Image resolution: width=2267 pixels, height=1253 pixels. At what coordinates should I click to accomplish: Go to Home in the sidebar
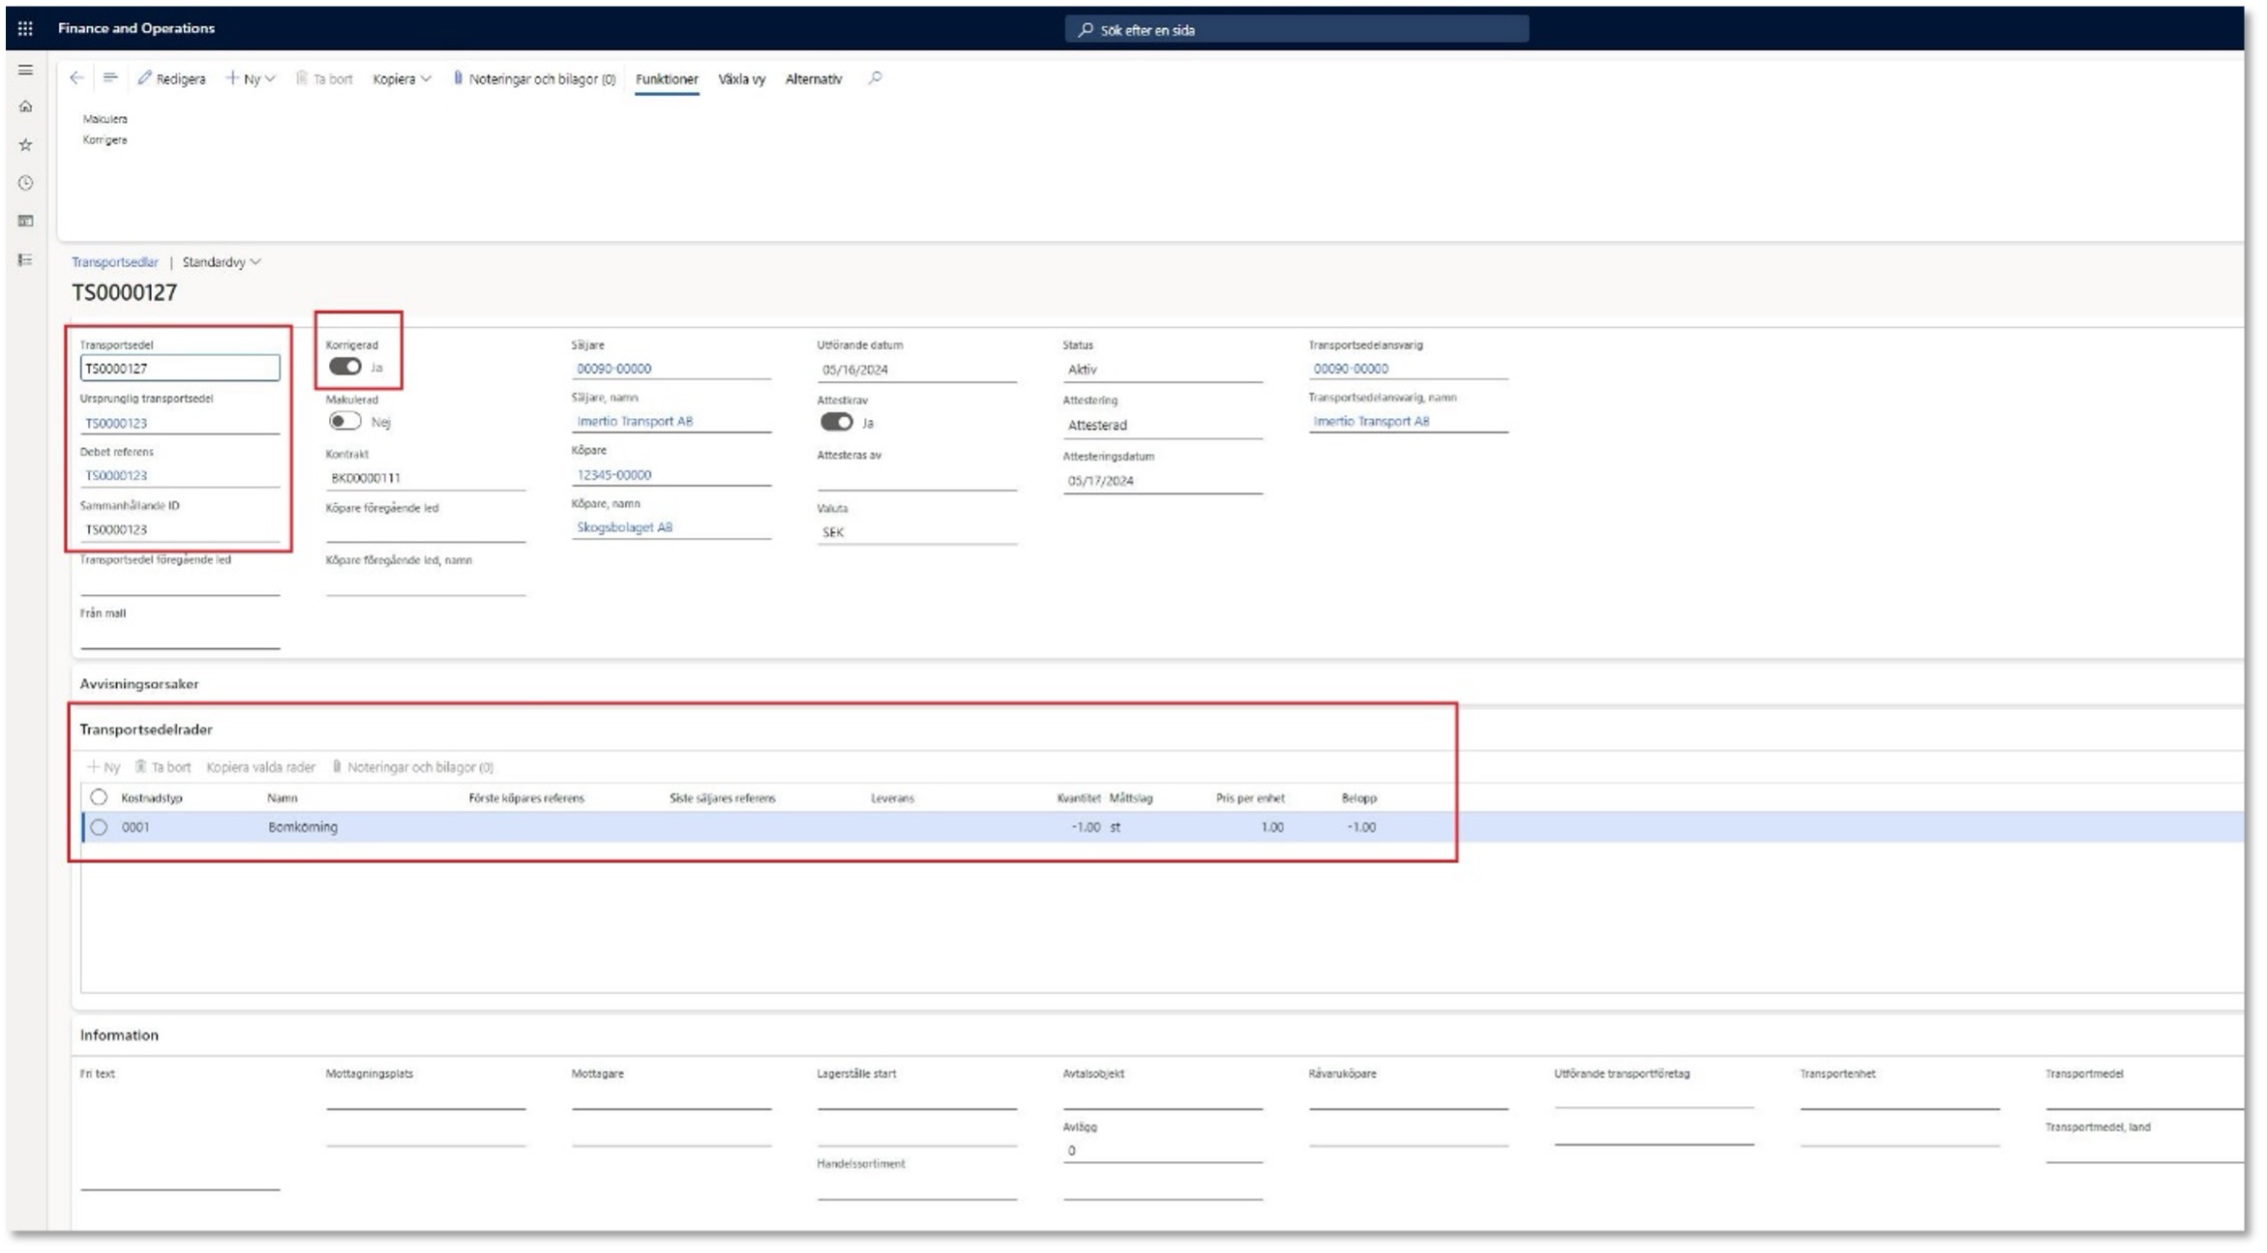point(25,106)
